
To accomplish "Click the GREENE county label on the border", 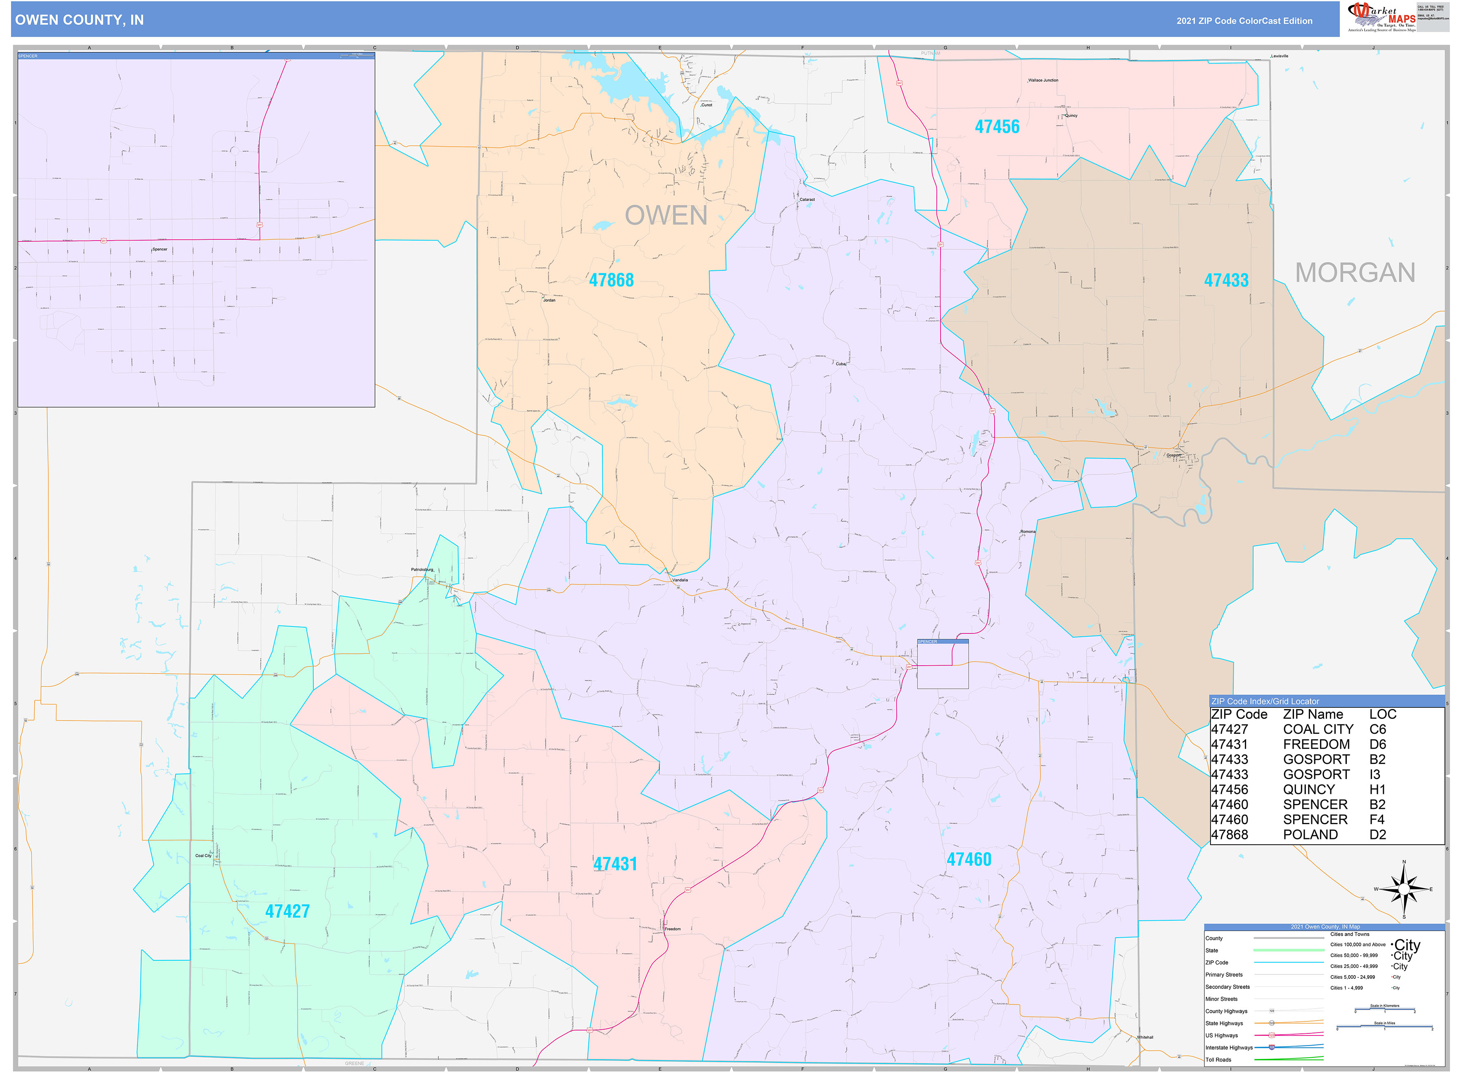I will [355, 1064].
